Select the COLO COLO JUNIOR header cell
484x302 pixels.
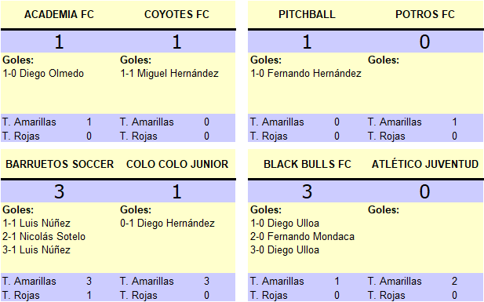pyautogui.click(x=177, y=164)
